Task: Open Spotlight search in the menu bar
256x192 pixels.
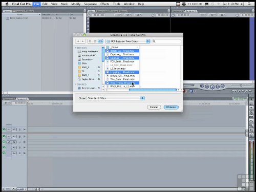Action: click(x=249, y=4)
